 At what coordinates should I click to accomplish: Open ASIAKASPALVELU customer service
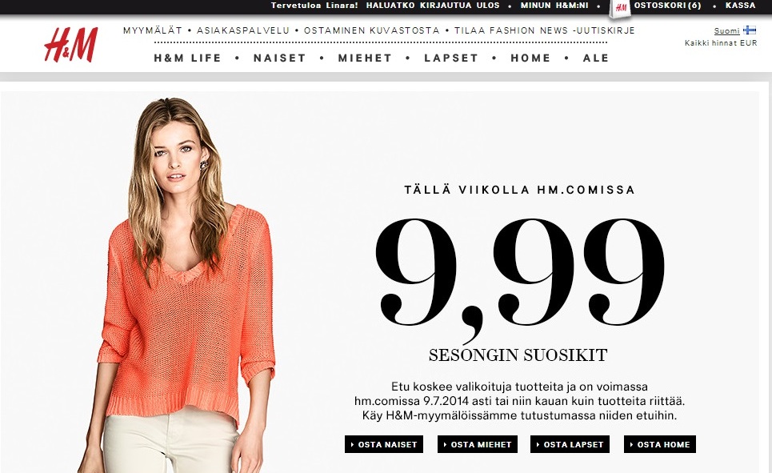pos(243,30)
